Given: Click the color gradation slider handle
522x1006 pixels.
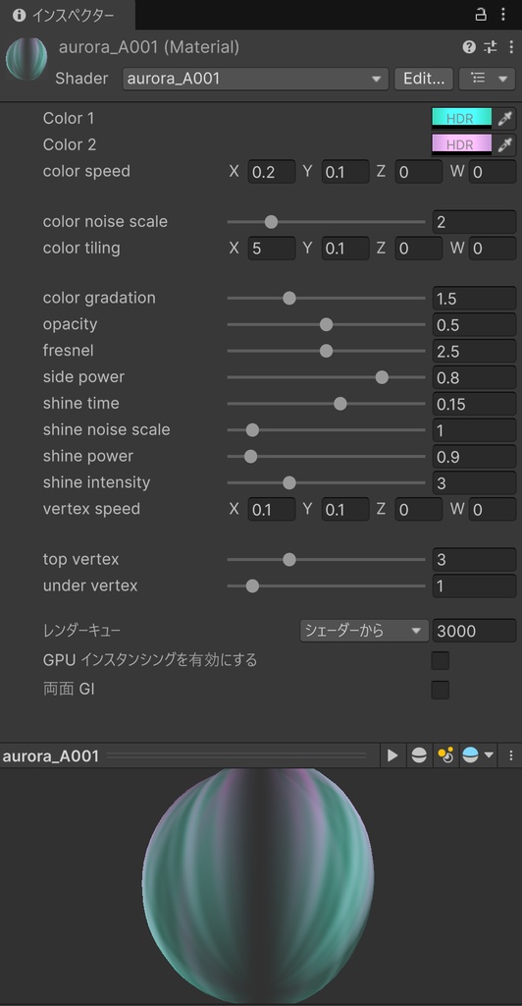Looking at the screenshot, I should (289, 298).
